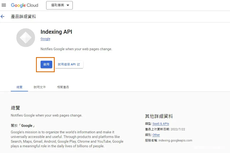Open the Other category link
The width and height of the screenshot is (230, 153).
(156, 135)
